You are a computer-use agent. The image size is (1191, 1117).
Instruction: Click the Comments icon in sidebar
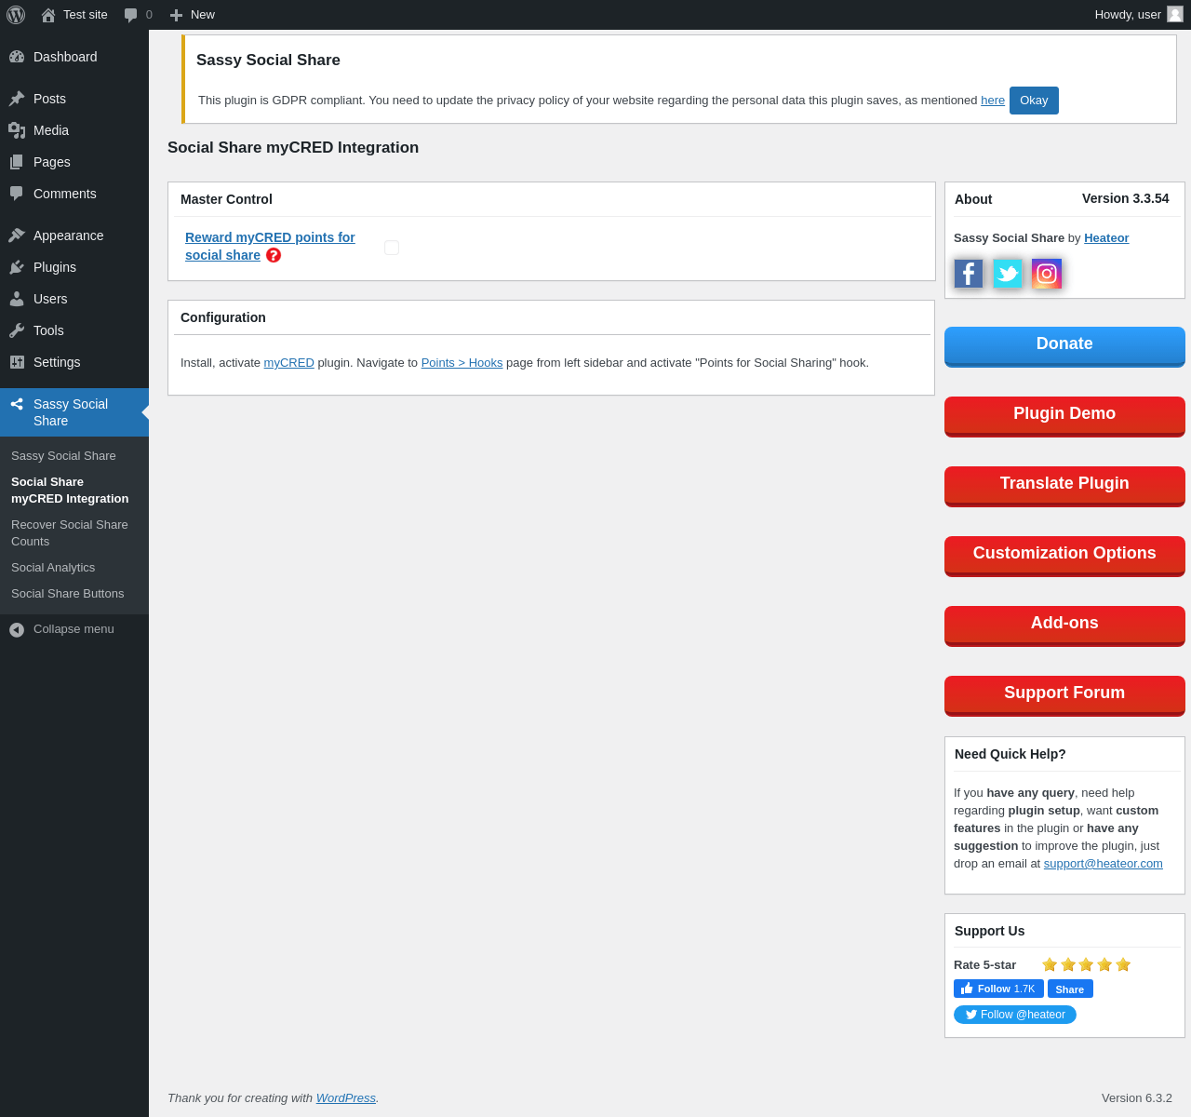[x=17, y=194]
